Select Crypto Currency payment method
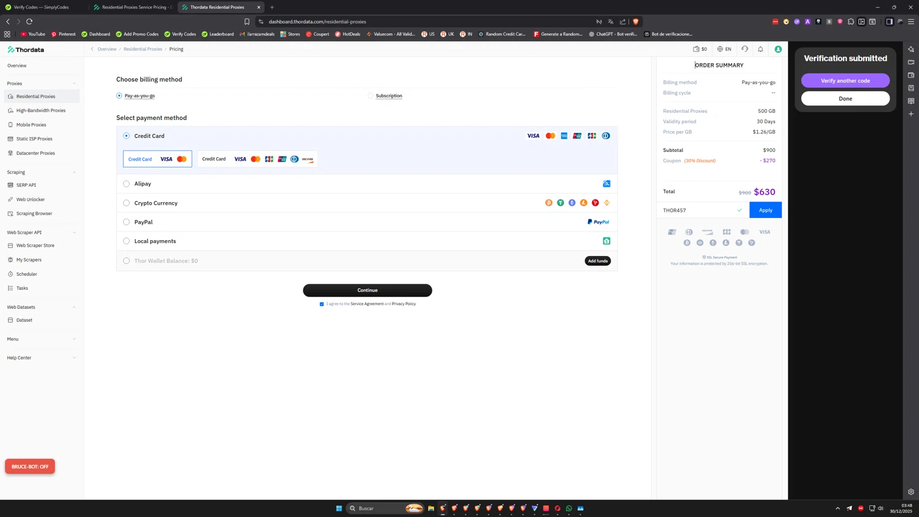Image resolution: width=919 pixels, height=517 pixels. point(126,203)
